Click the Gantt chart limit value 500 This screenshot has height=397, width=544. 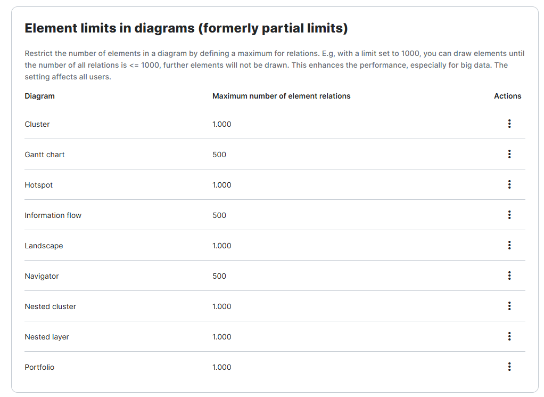(219, 155)
